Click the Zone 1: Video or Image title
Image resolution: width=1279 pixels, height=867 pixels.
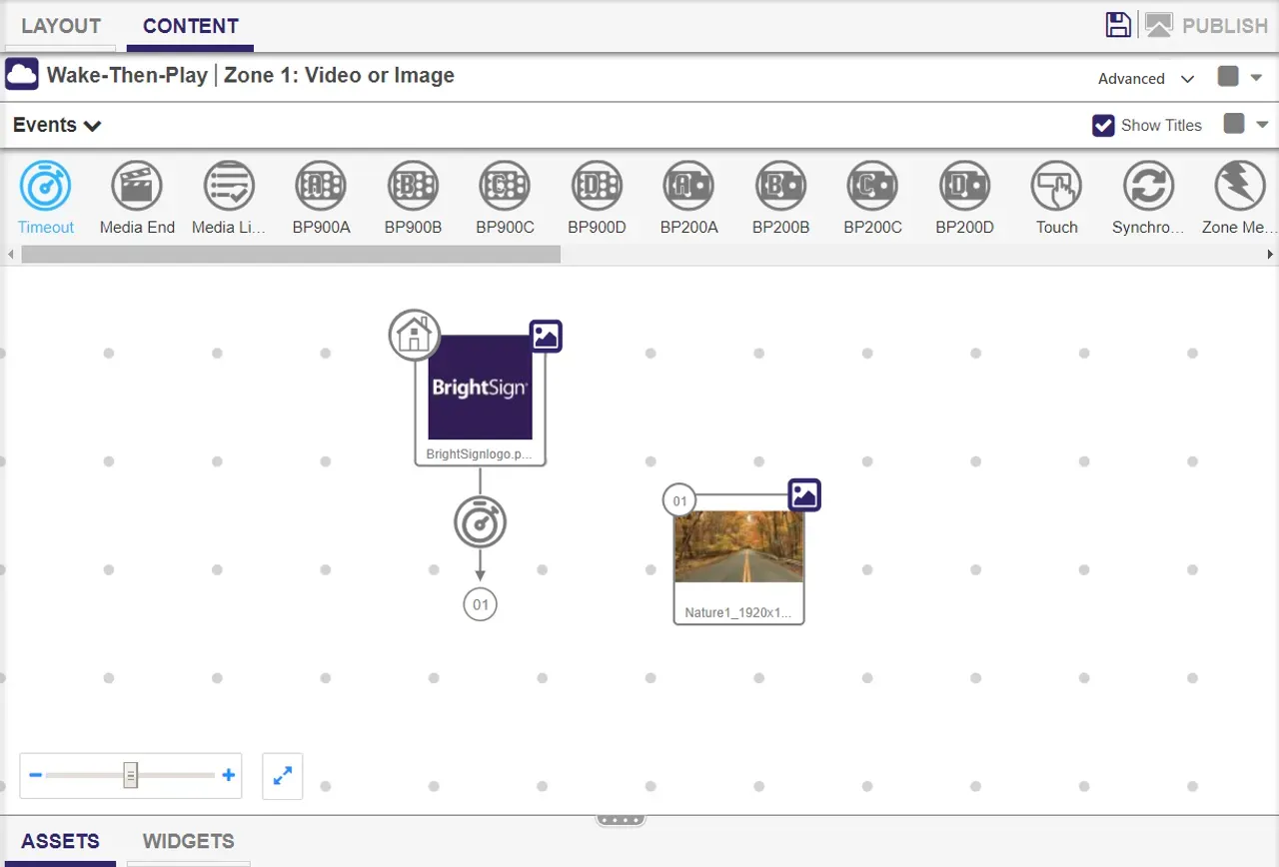tap(339, 75)
